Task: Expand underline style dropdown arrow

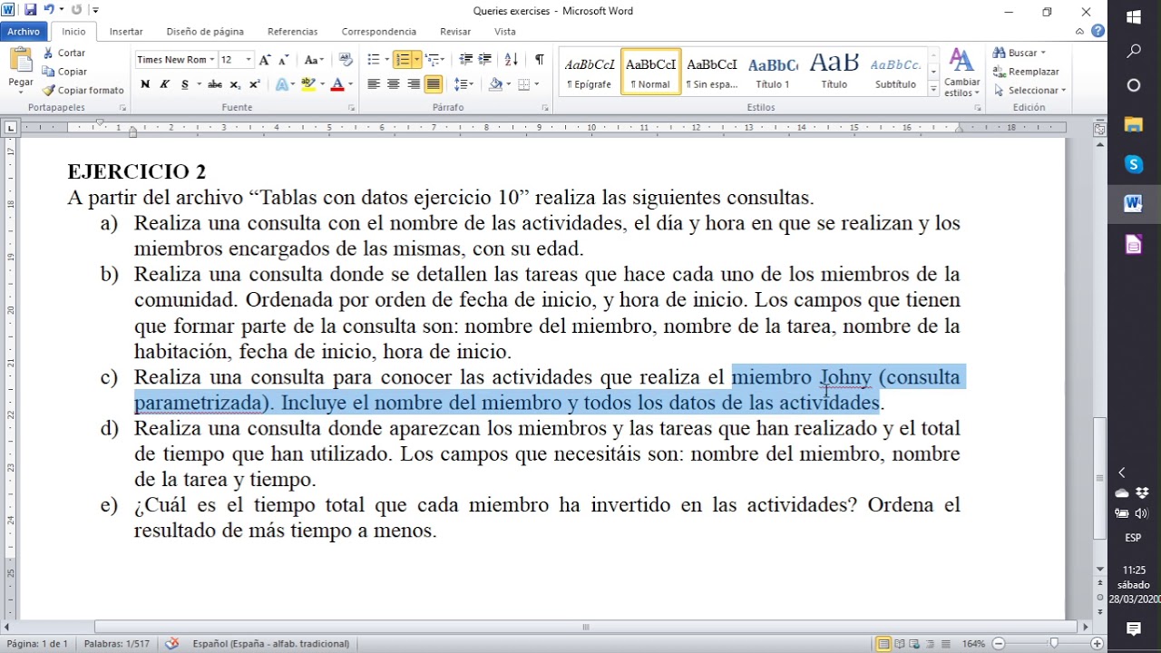Action: click(x=200, y=84)
